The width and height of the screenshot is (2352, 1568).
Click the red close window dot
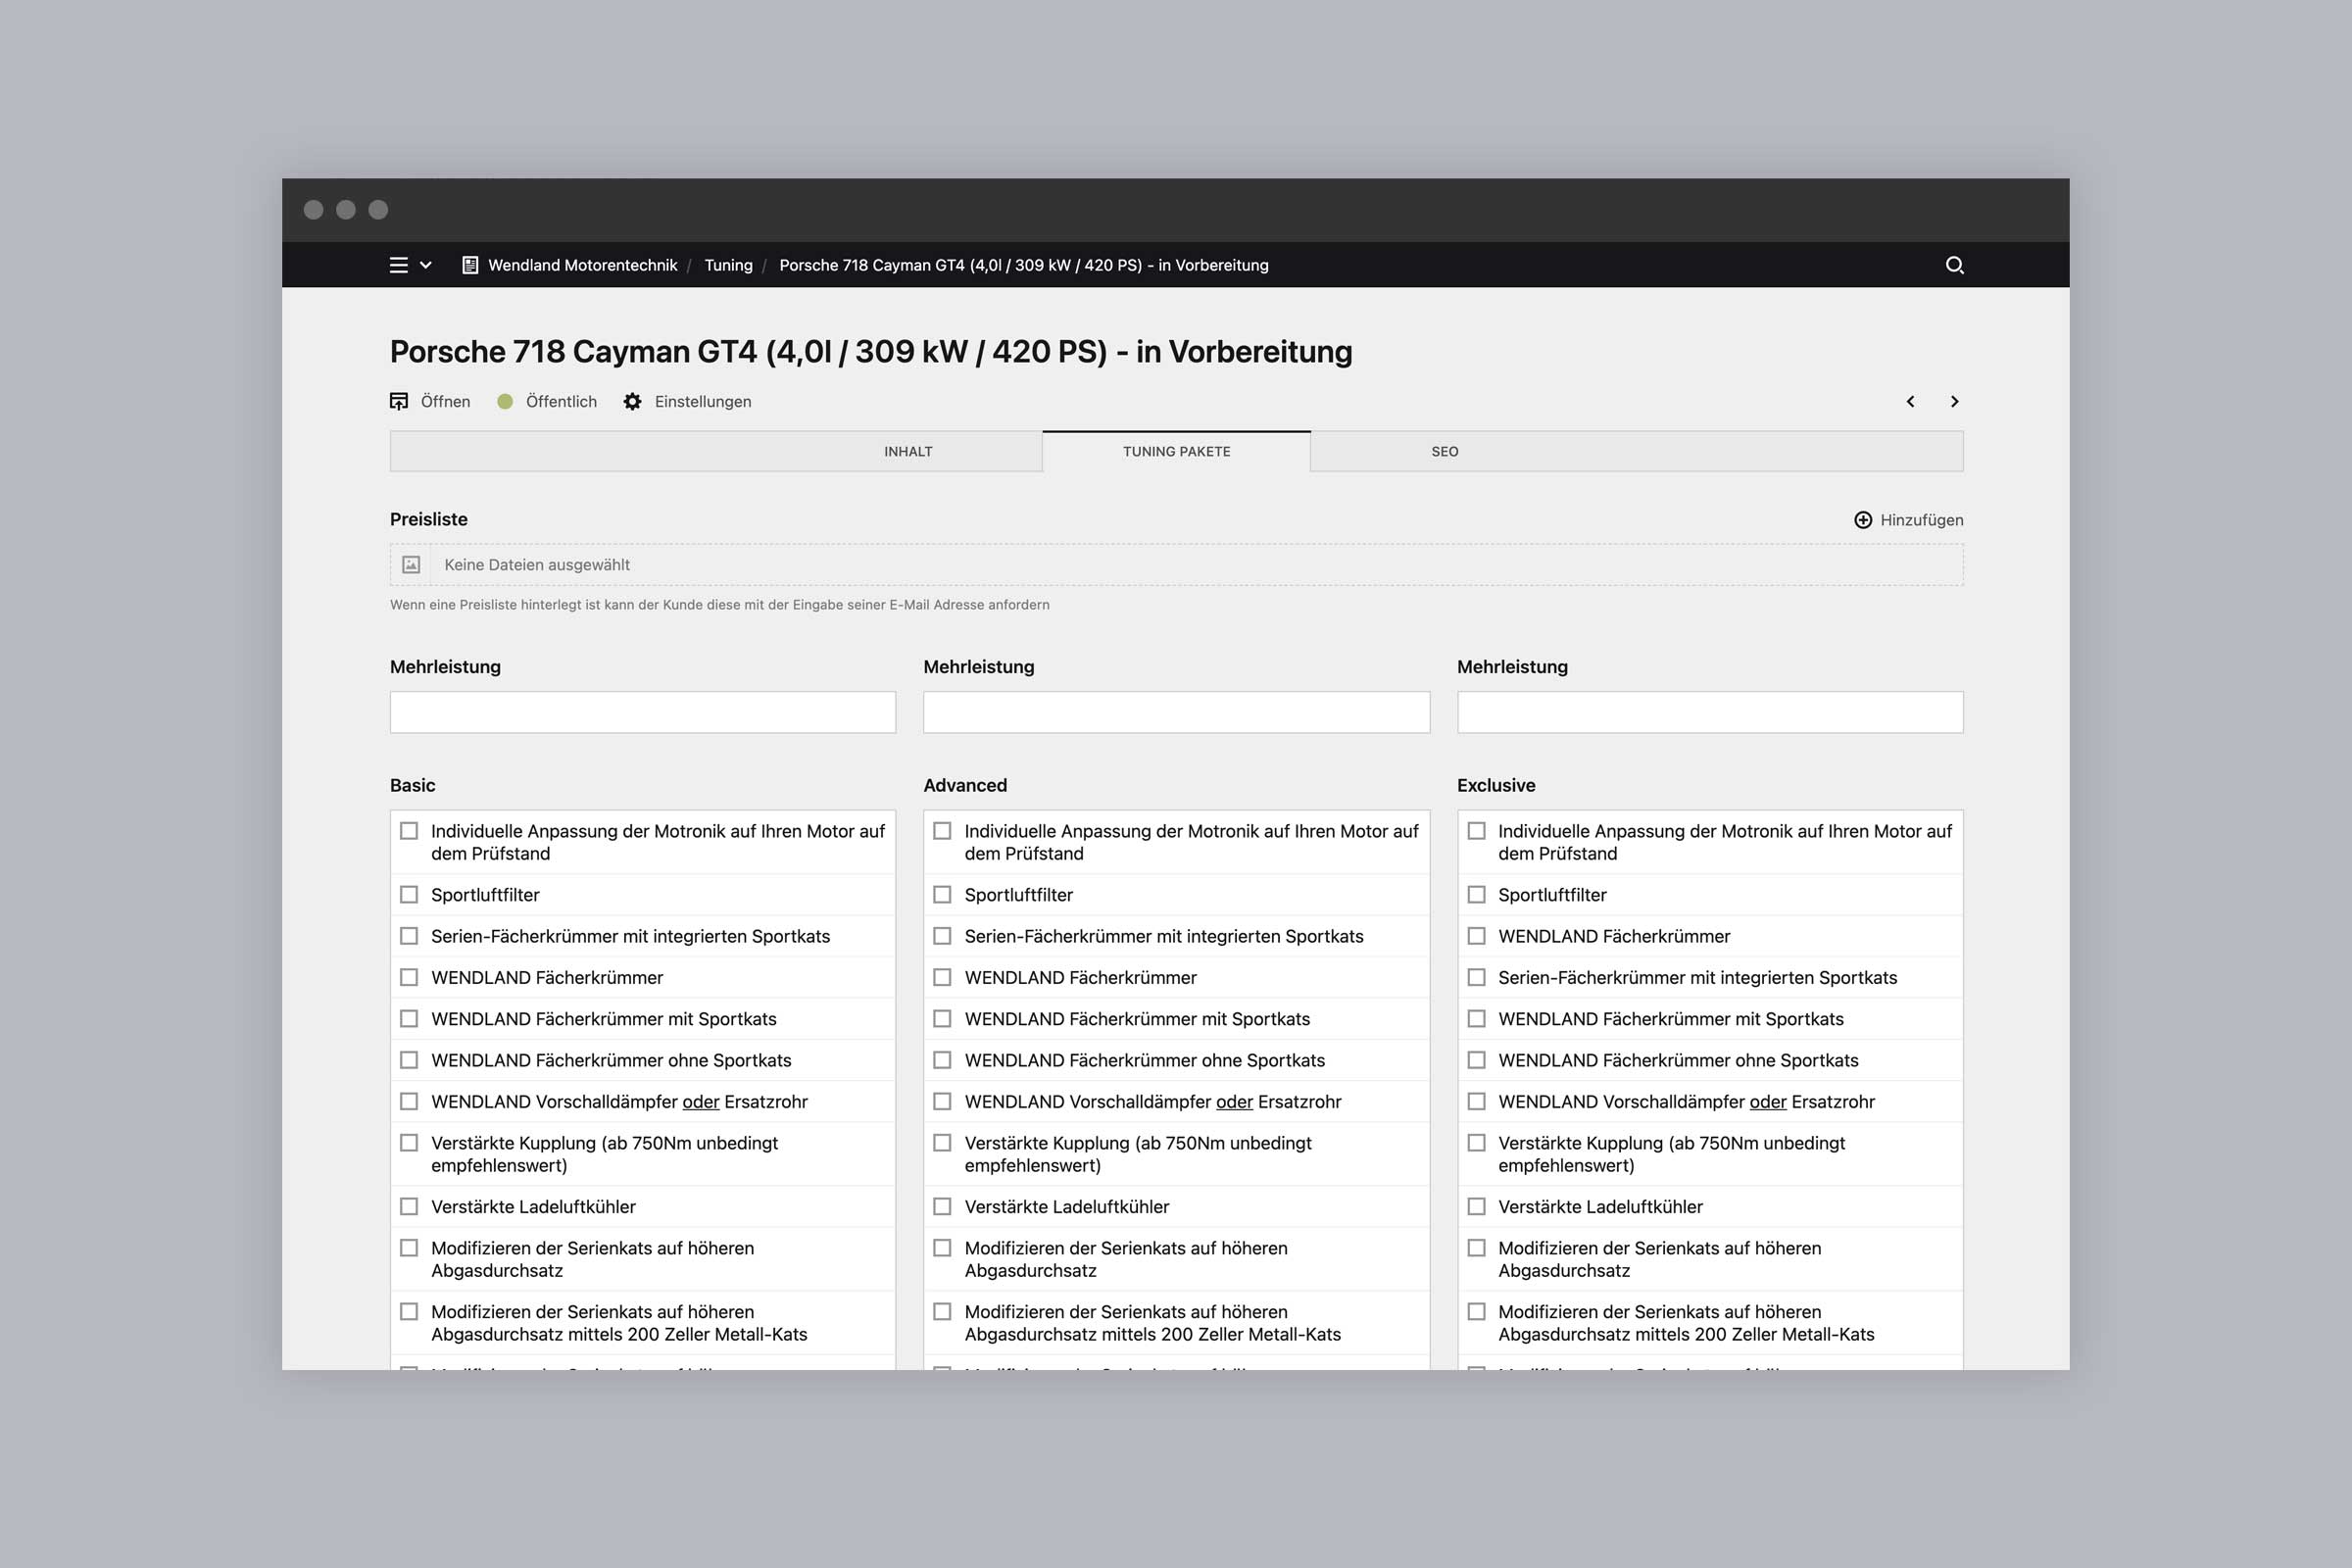313,209
